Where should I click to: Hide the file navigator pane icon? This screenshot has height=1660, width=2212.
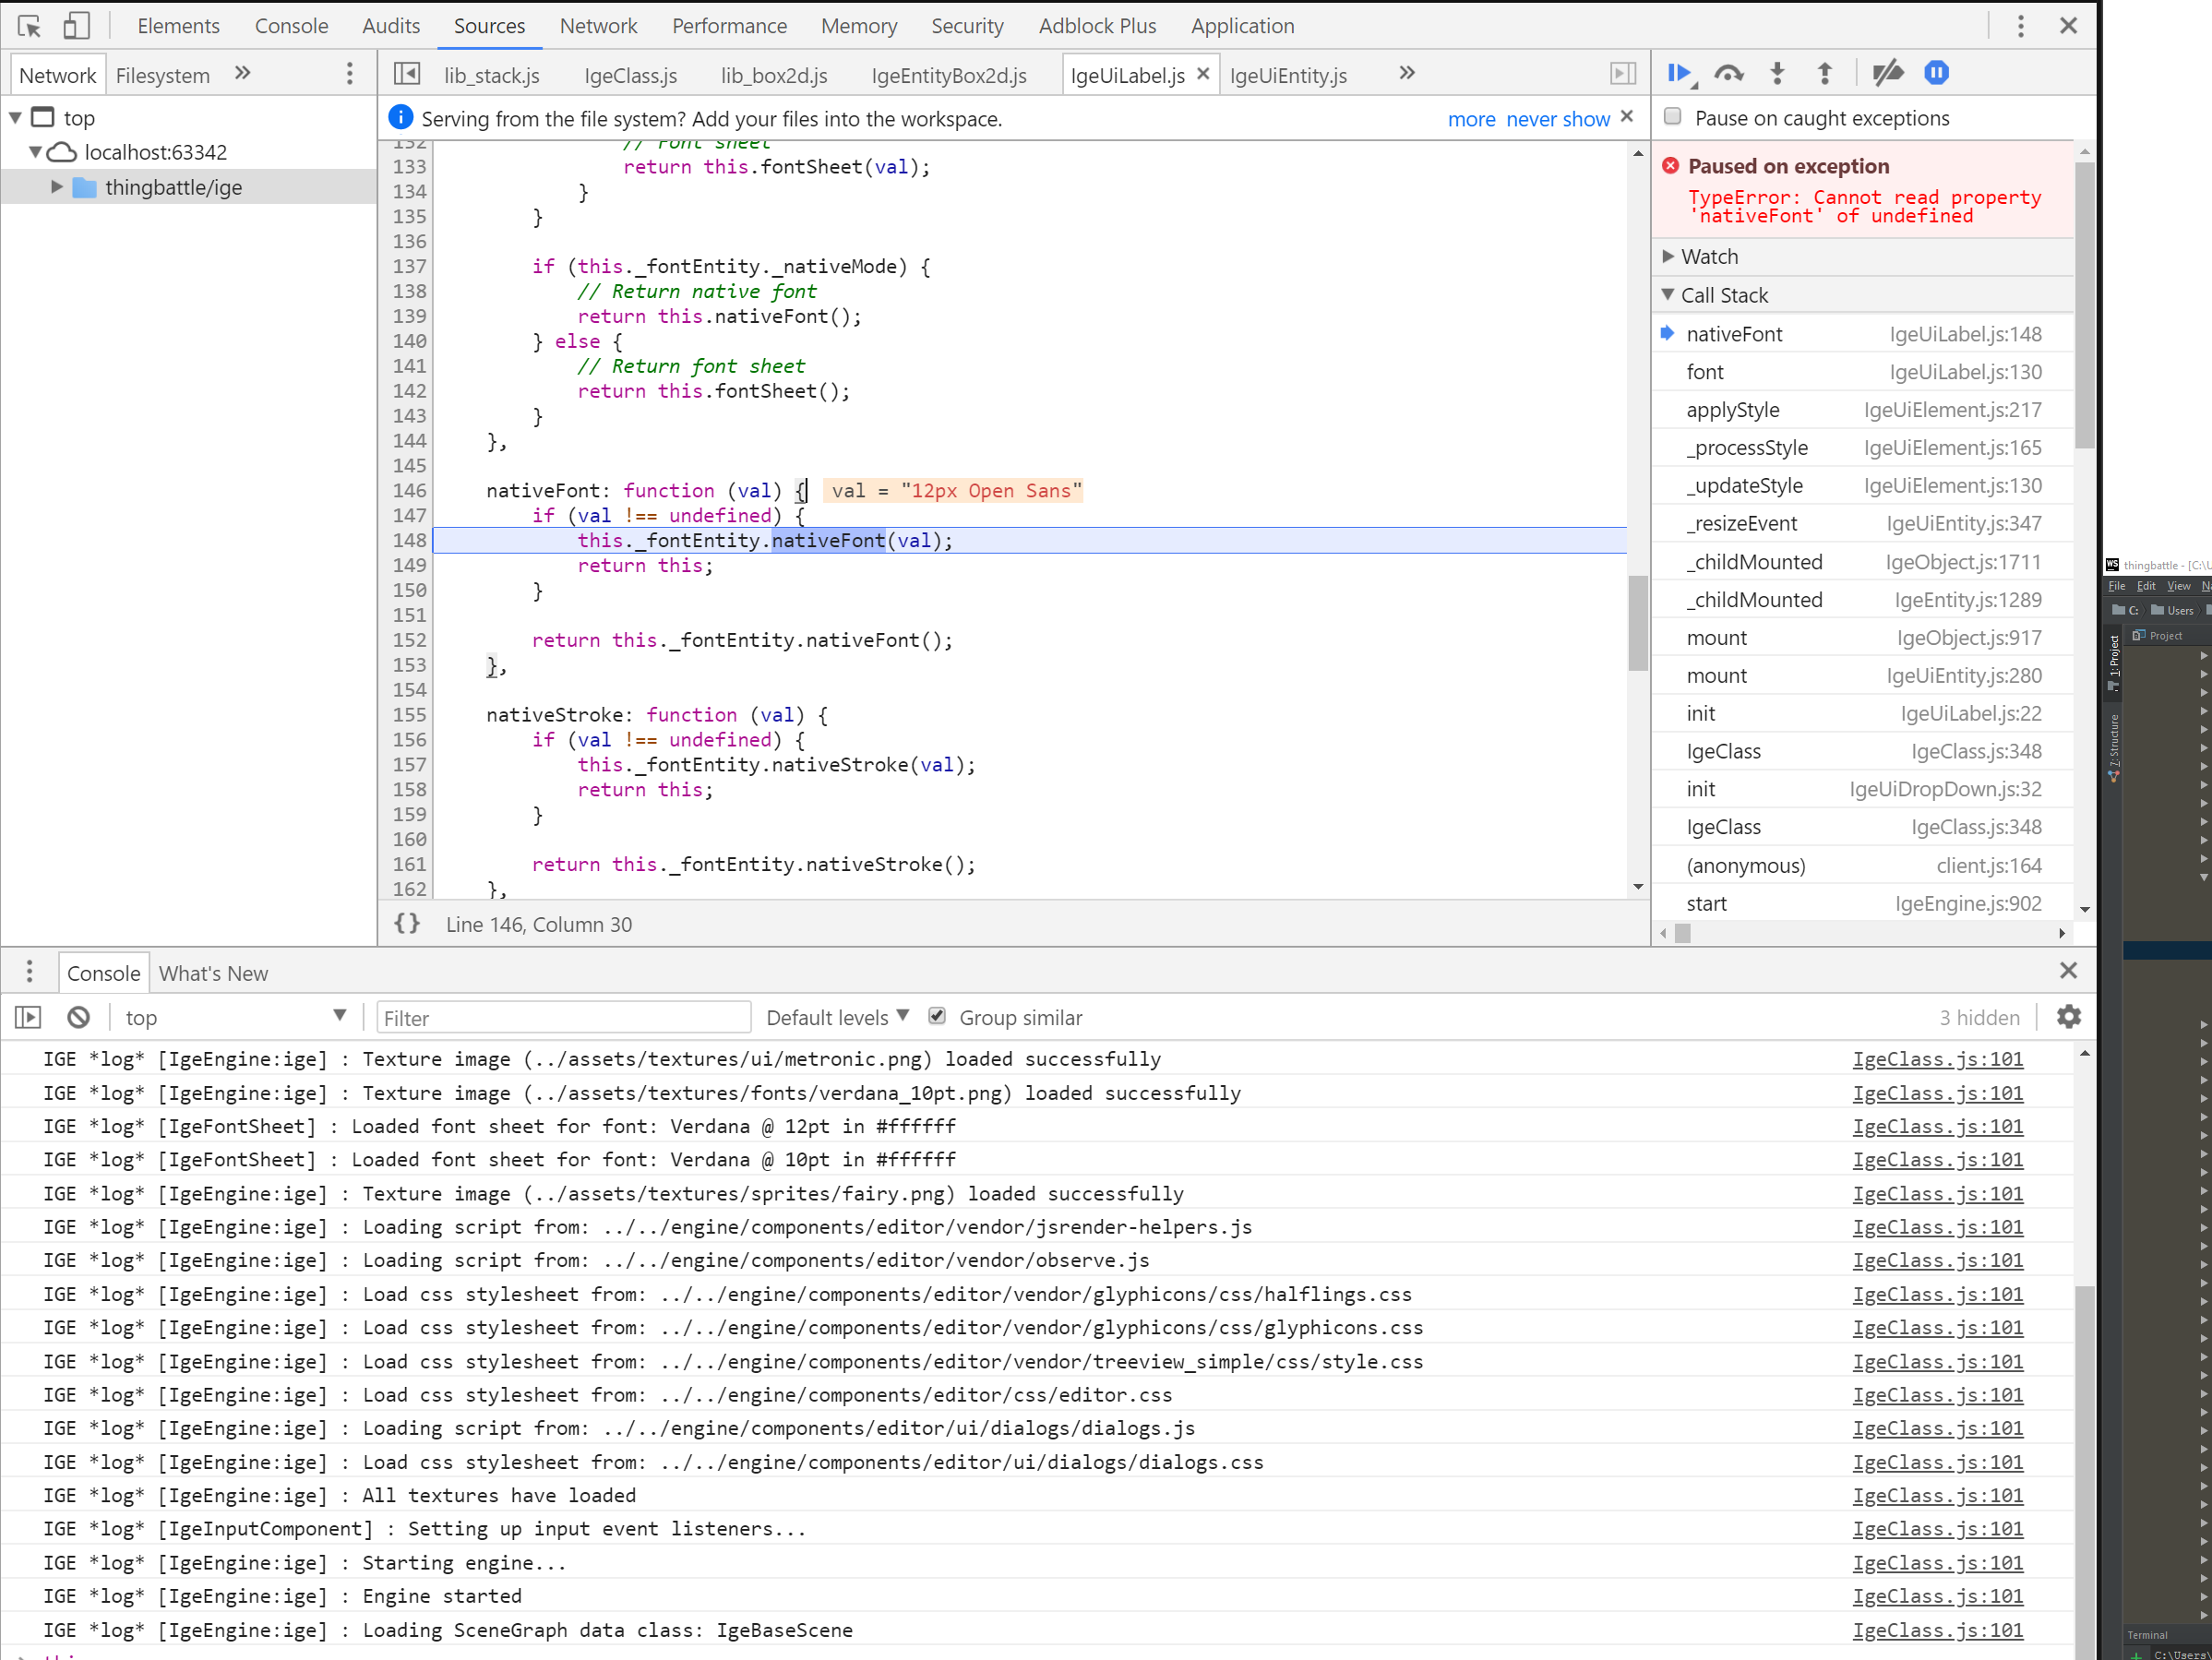[x=407, y=74]
